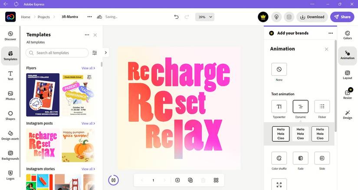The height and width of the screenshot is (190, 358).
Task: View all Flyers templates
Action: point(88,68)
